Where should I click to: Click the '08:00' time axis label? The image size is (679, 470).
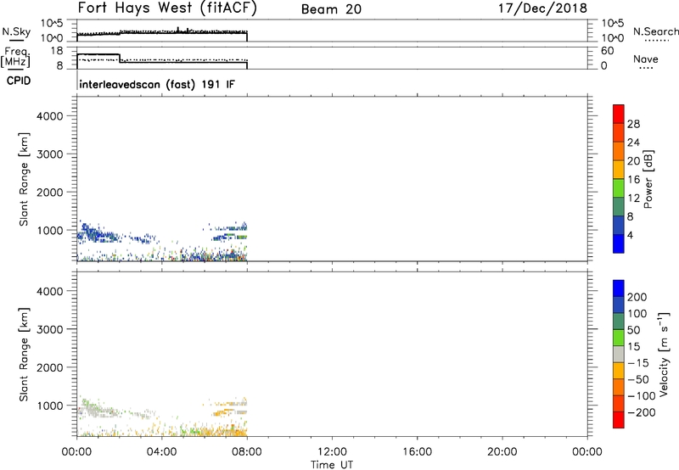pyautogui.click(x=247, y=452)
